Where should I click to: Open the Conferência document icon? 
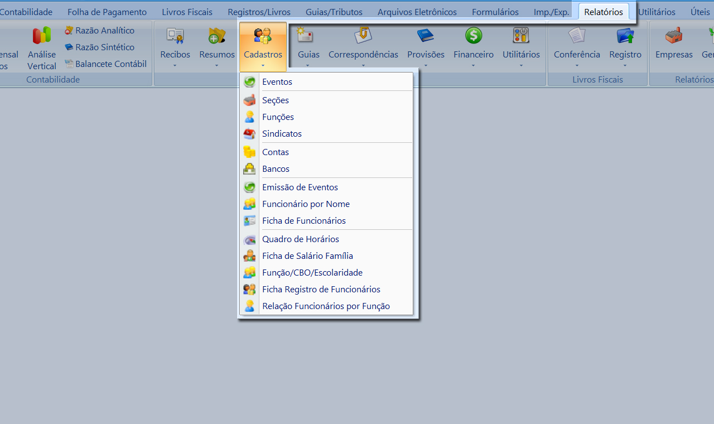(577, 36)
